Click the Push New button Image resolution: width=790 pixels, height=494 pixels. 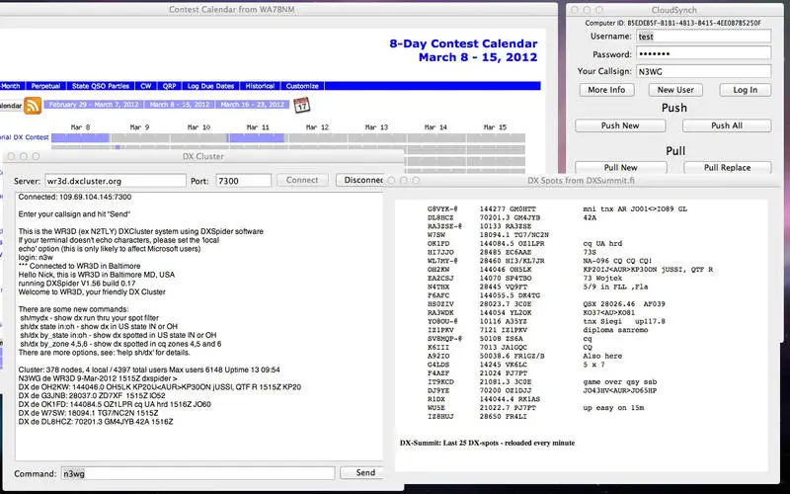coord(620,125)
